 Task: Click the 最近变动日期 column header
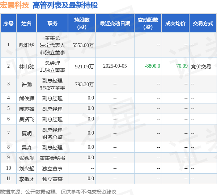click(x=115, y=24)
